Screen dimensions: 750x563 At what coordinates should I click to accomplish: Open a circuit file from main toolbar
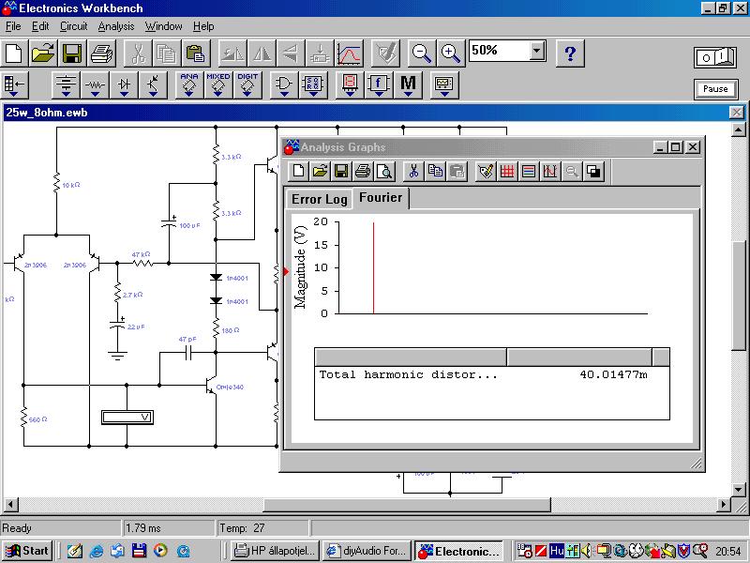[x=43, y=53]
